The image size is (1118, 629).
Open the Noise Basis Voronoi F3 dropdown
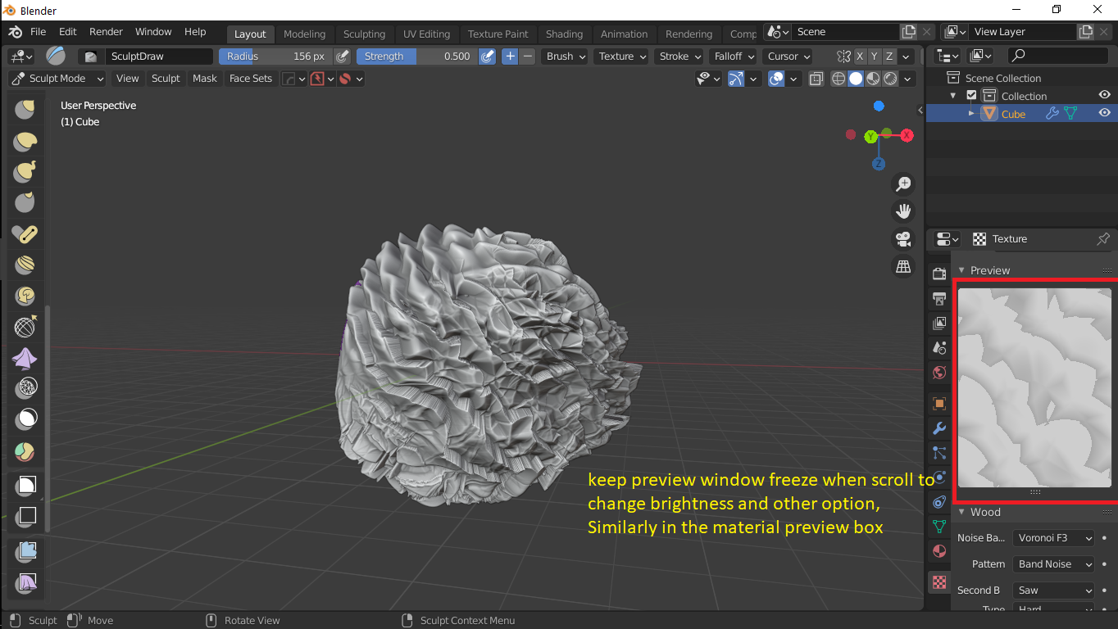[1054, 538]
